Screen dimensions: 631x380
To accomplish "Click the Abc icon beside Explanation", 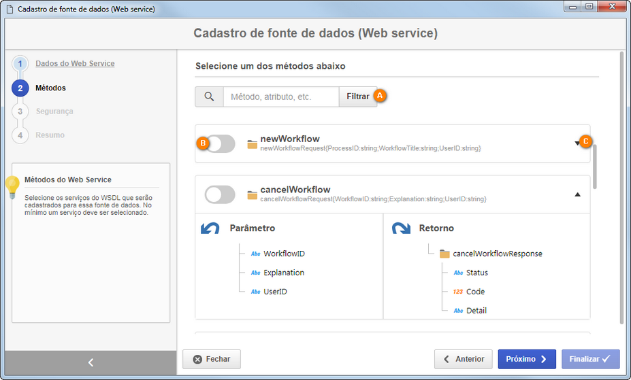I will [x=255, y=273].
